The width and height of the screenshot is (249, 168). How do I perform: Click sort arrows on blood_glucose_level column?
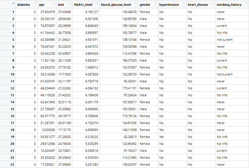(136, 4)
